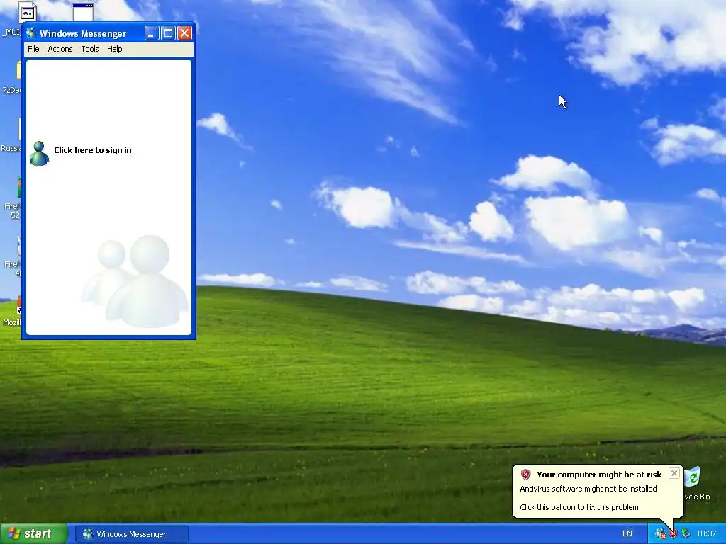The image size is (726, 544).
Task: Open the File menu in Windows Messenger
Action: (33, 49)
